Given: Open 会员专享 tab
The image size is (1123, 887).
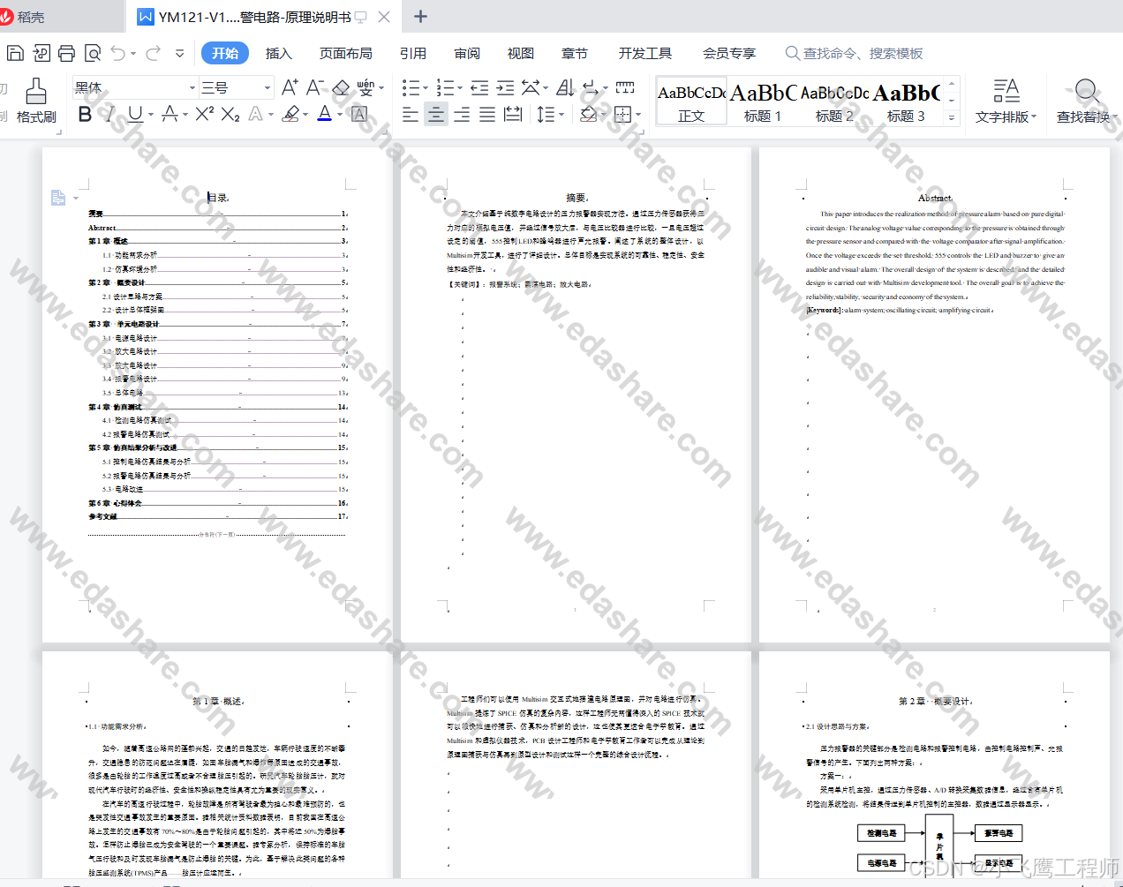Looking at the screenshot, I should (x=729, y=53).
